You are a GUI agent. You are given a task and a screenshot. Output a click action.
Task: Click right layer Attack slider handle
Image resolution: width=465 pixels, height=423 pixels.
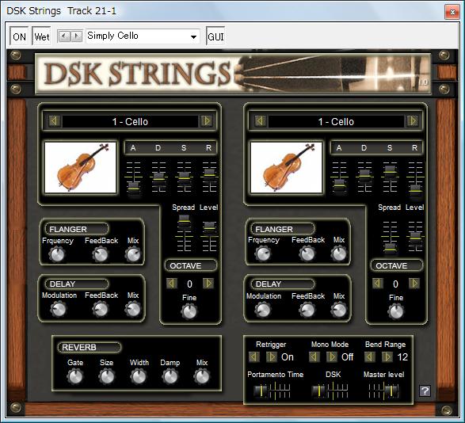(x=339, y=185)
